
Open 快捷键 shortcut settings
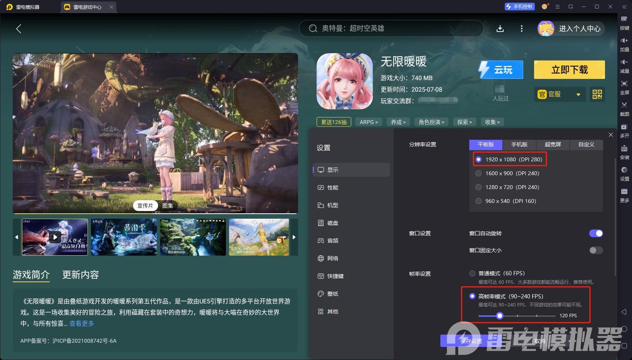(351, 276)
